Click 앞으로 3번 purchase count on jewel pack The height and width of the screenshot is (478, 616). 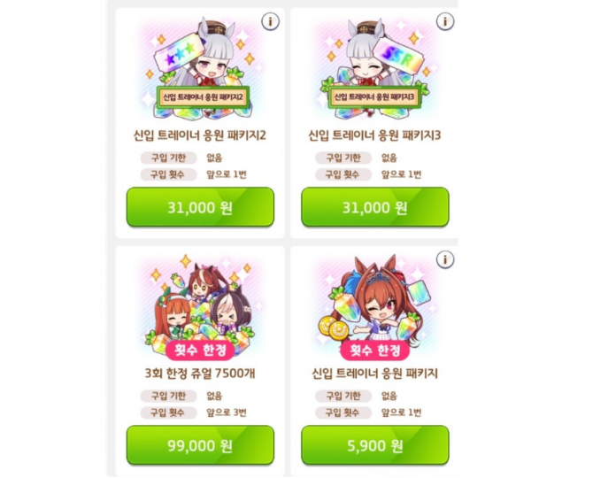(227, 412)
